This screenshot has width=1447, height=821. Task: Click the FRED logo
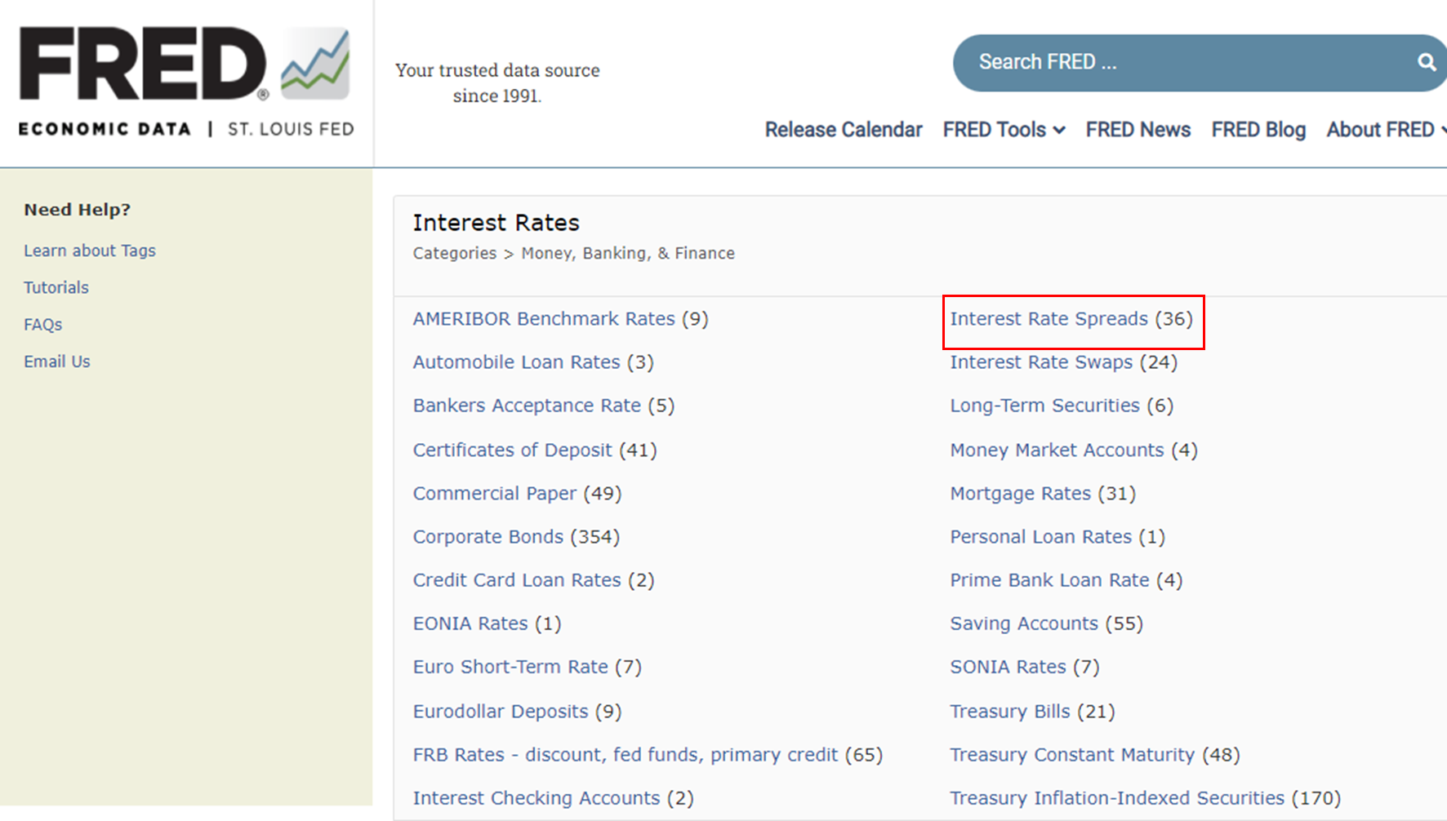(x=186, y=81)
